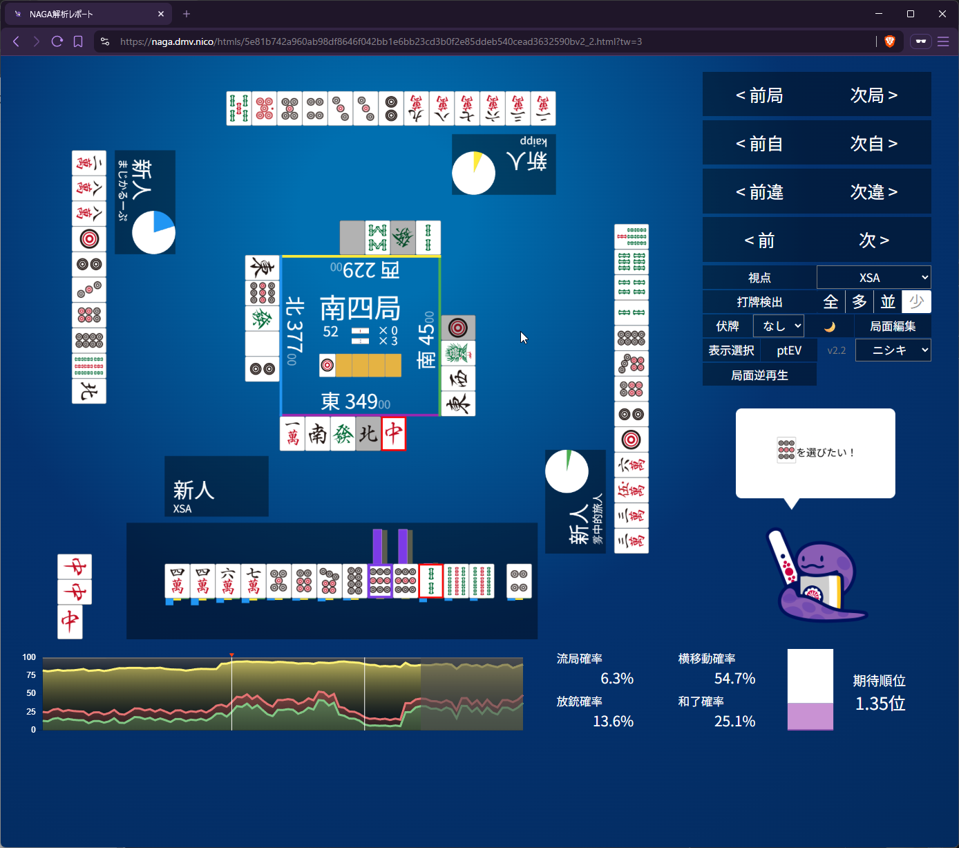Set 打牌検出 to 多

click(860, 302)
